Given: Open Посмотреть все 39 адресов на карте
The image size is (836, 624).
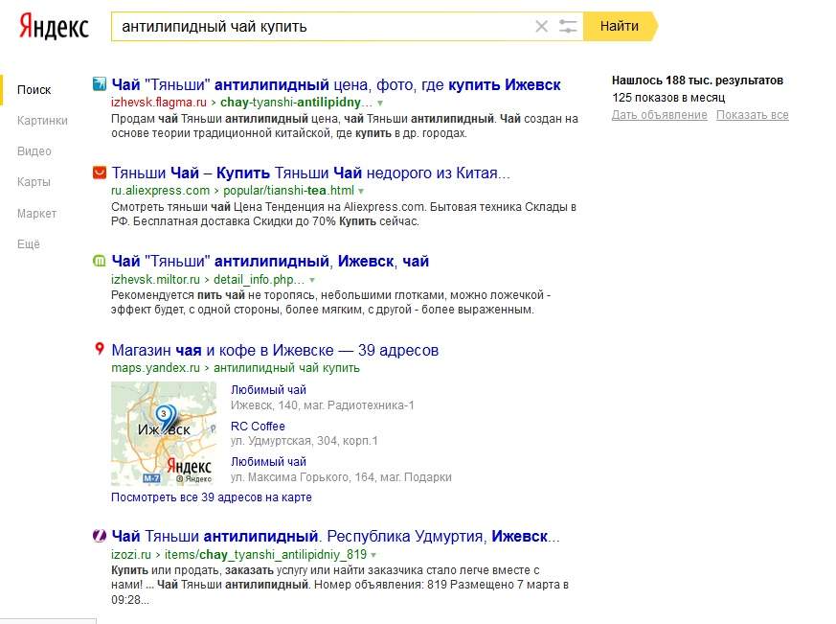Looking at the screenshot, I should coord(211,497).
